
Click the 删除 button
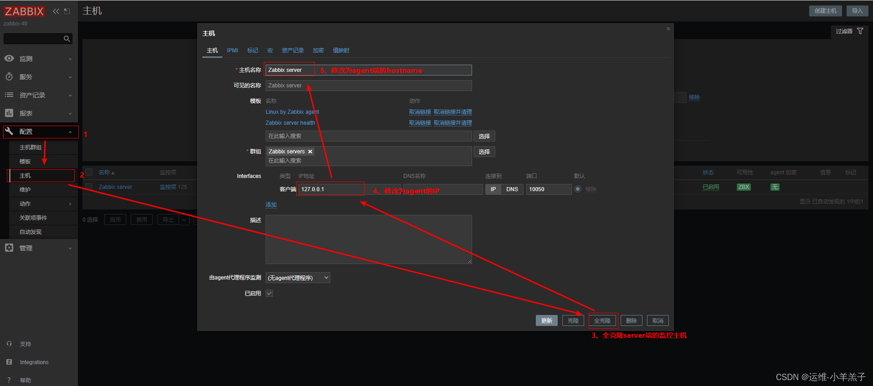(x=632, y=320)
